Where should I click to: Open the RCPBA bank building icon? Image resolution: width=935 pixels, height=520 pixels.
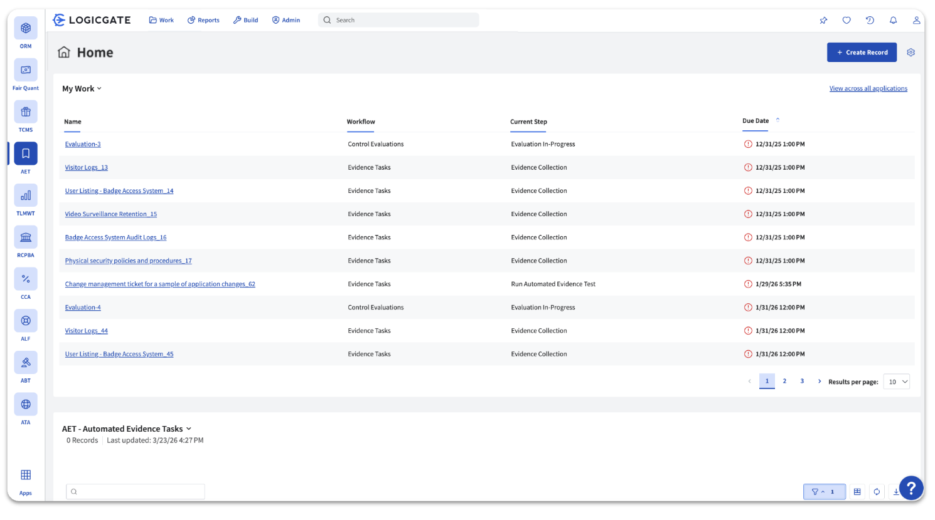coord(26,237)
